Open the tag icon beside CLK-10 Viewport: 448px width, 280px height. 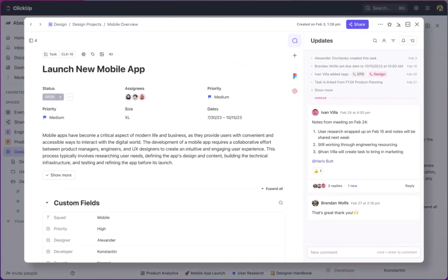coord(93,54)
